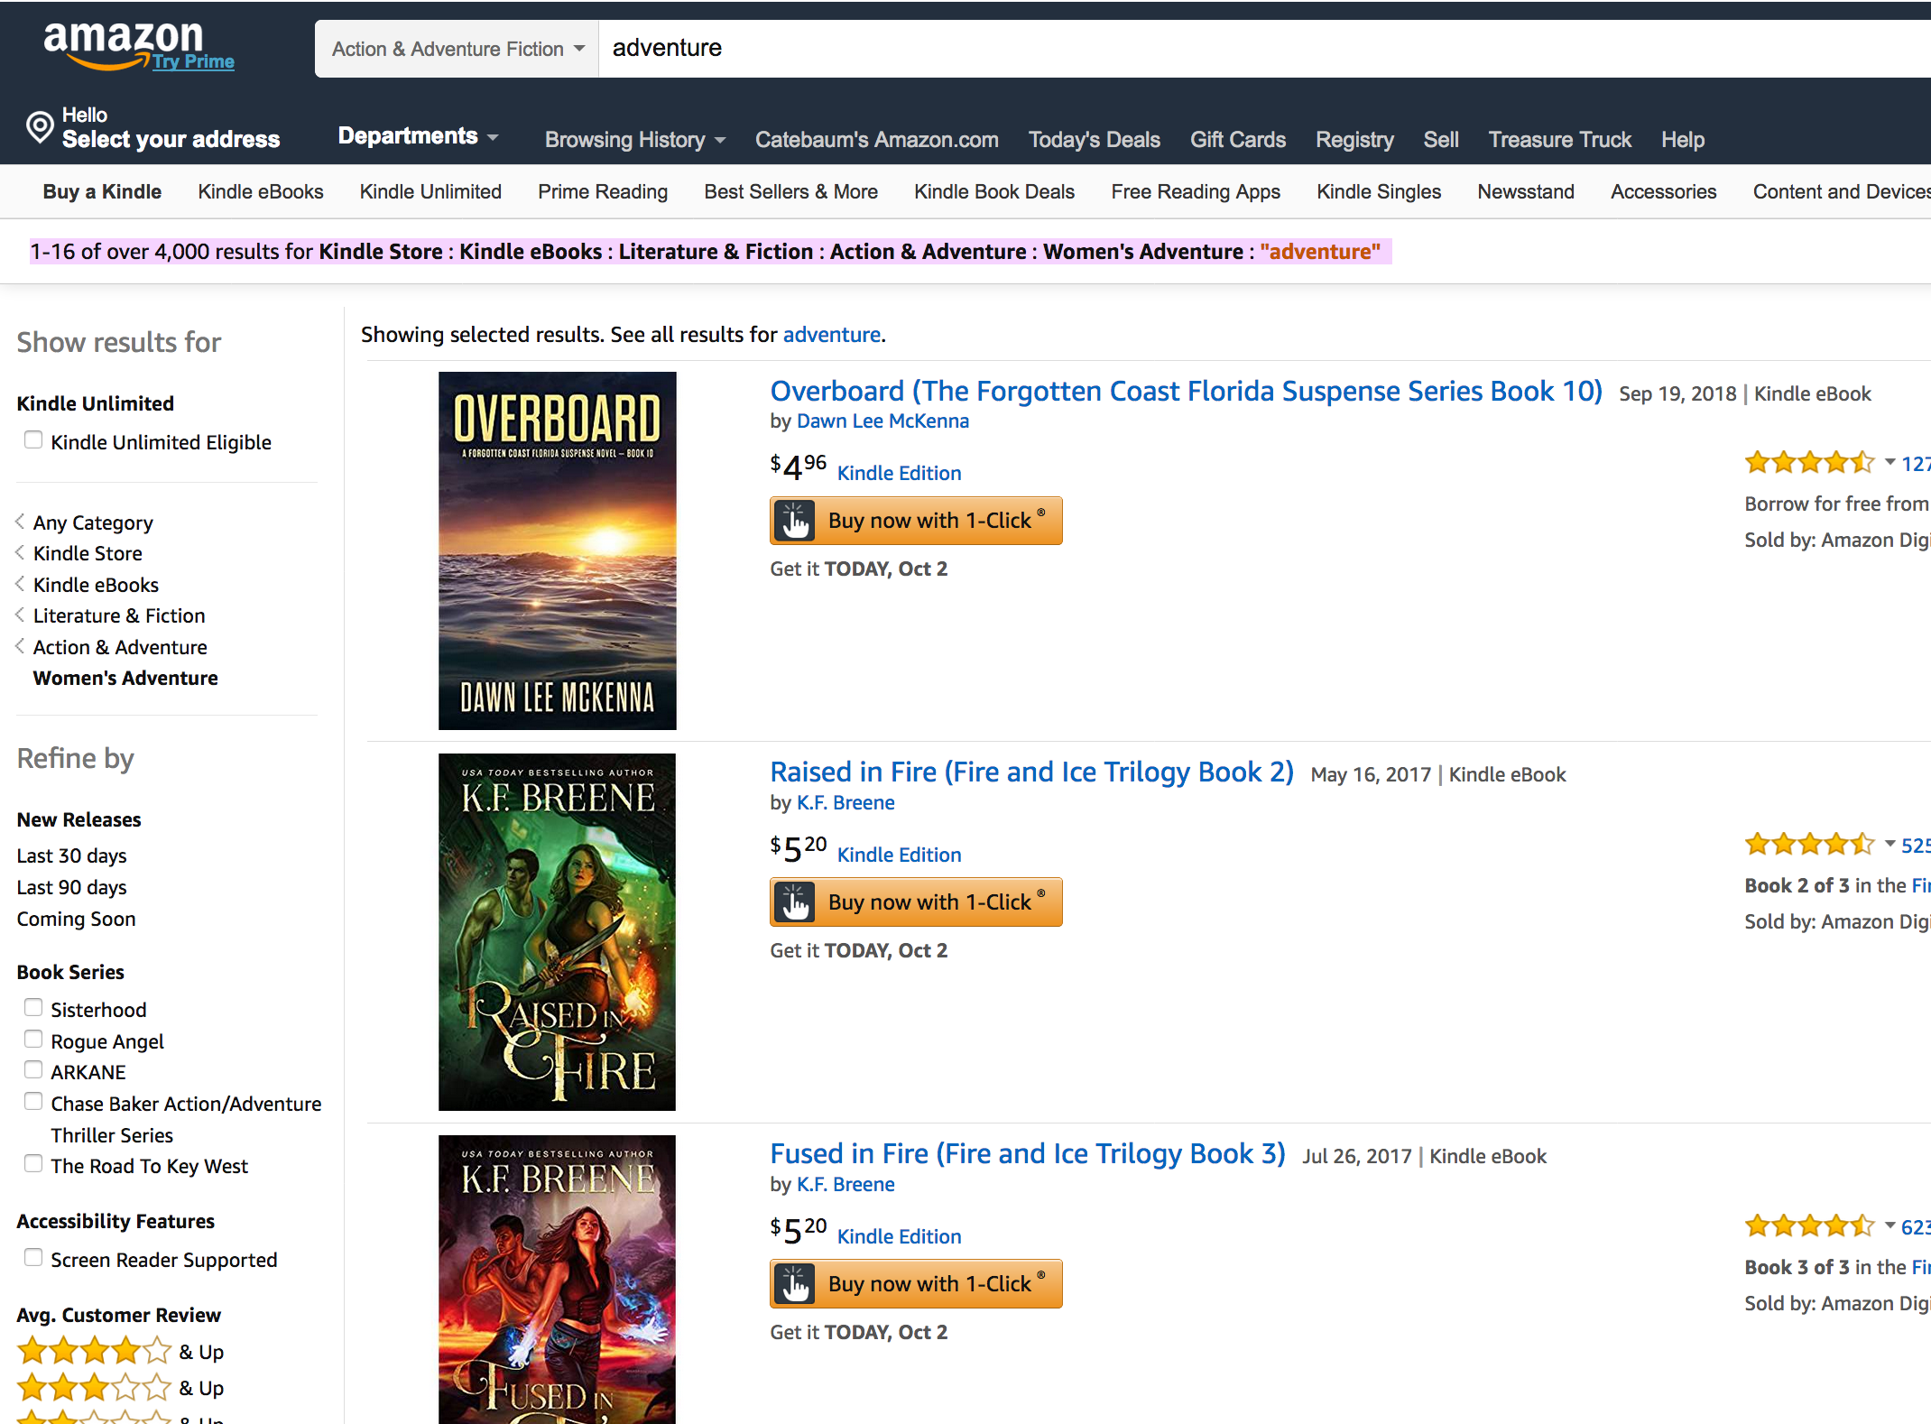Viewport: 1931px width, 1424px height.
Task: Open K.F. Breene author link for Fused in Fire
Action: [845, 1185]
